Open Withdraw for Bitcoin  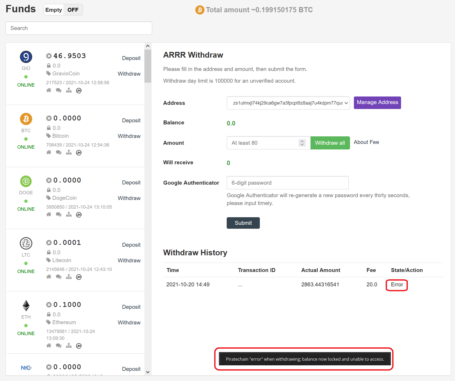point(129,136)
